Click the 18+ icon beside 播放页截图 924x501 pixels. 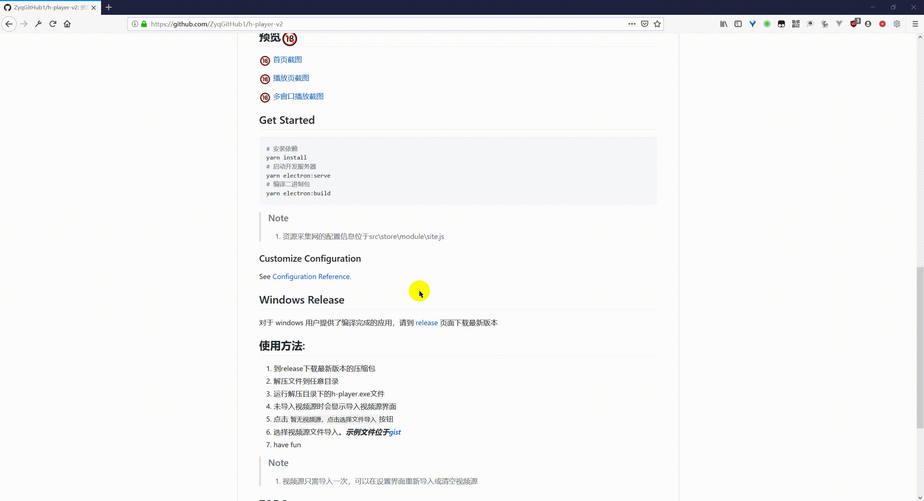tap(265, 79)
